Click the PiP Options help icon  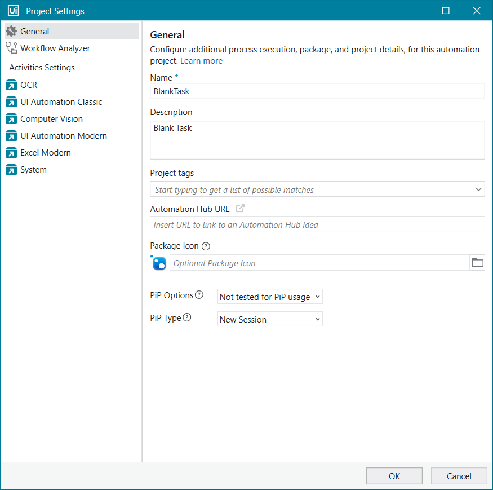[x=199, y=295]
